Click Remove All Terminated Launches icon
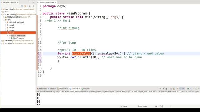Screen dimensions: 200x112 pyautogui.click(x=167, y=89)
